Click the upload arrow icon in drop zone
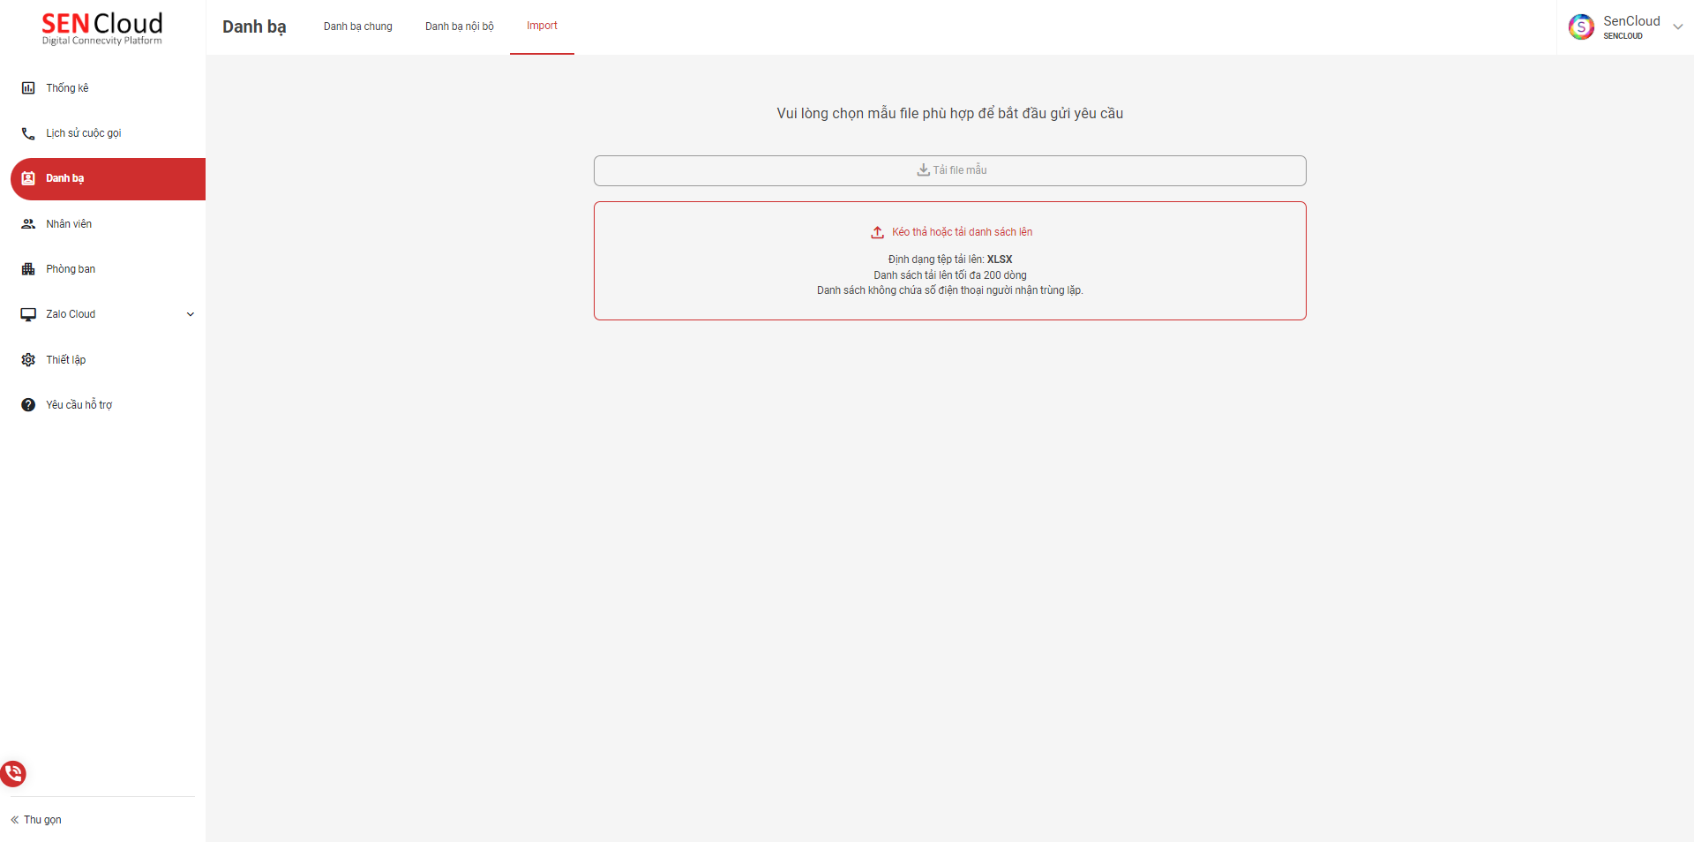This screenshot has height=842, width=1694. tap(878, 233)
